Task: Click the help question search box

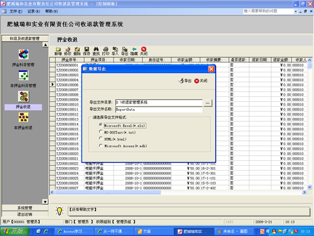Action: [269, 11]
